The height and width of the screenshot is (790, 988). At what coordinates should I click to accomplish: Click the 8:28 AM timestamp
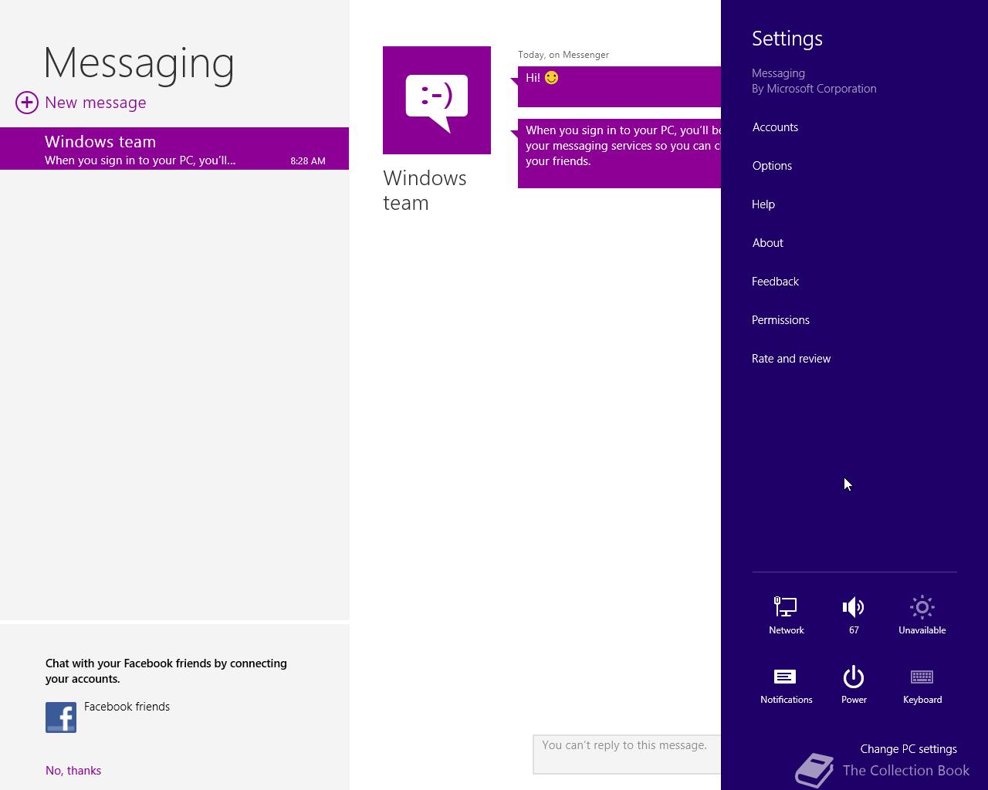[308, 161]
